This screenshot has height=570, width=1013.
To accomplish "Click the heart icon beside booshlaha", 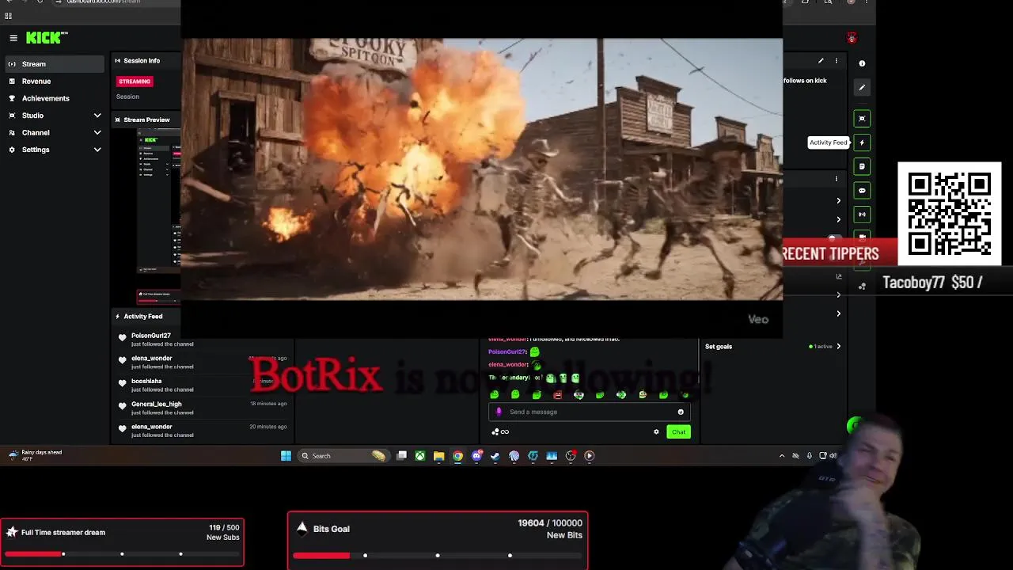I will click(122, 383).
